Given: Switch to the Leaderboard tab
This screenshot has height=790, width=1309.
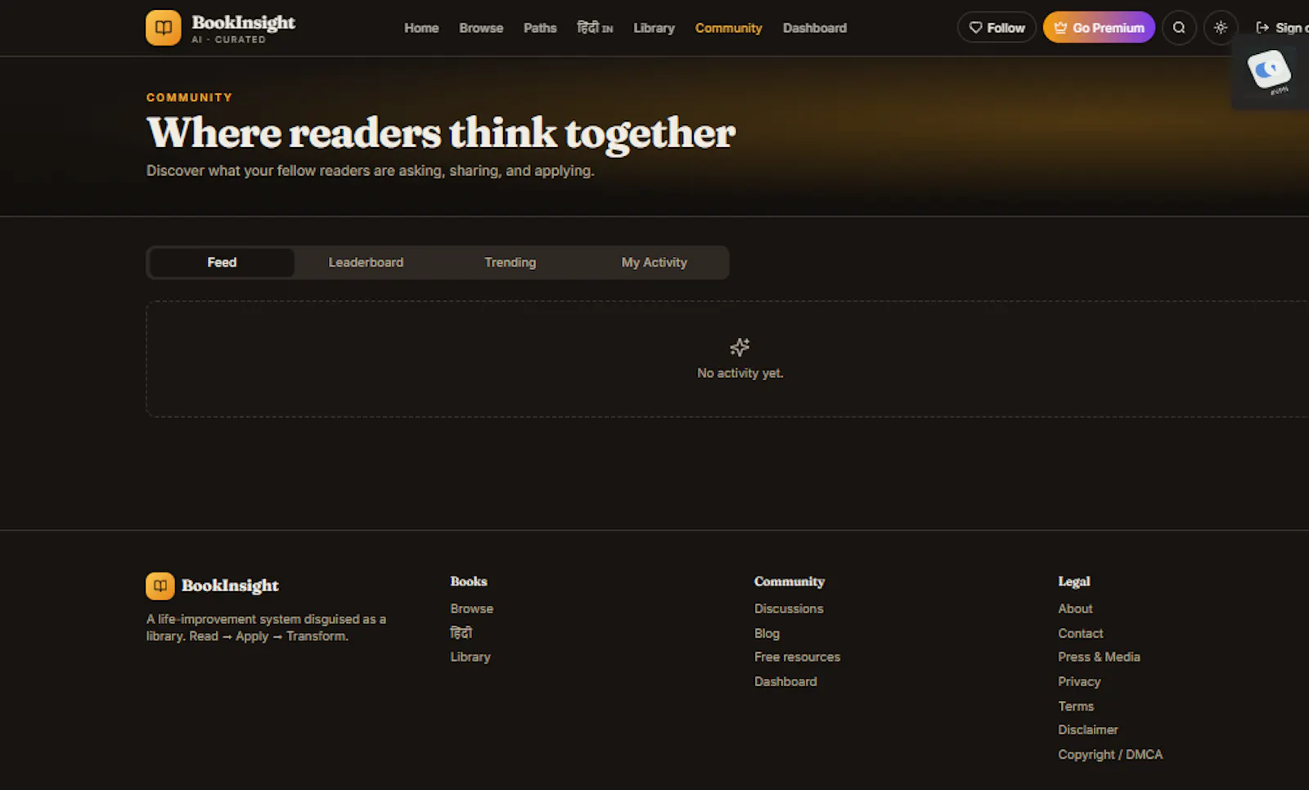Looking at the screenshot, I should (366, 263).
